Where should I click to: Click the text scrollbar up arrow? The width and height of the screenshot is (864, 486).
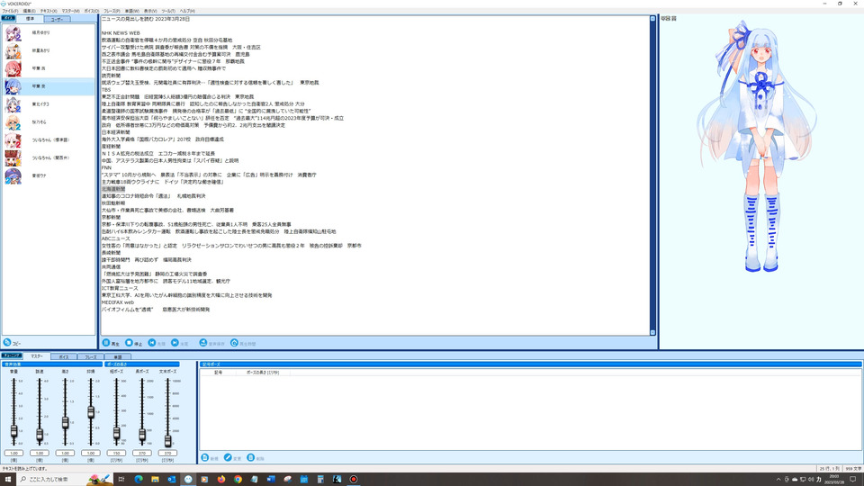coord(653,19)
